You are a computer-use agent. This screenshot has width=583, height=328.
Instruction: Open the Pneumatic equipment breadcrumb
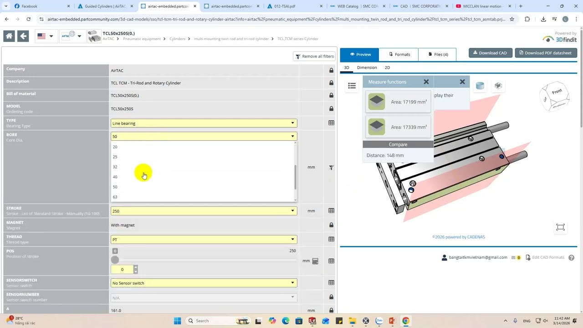(x=142, y=39)
